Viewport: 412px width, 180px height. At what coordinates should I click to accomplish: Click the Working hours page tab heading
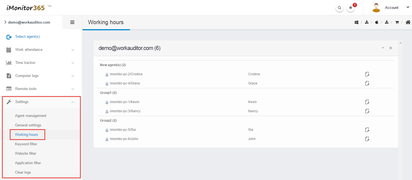(x=106, y=22)
